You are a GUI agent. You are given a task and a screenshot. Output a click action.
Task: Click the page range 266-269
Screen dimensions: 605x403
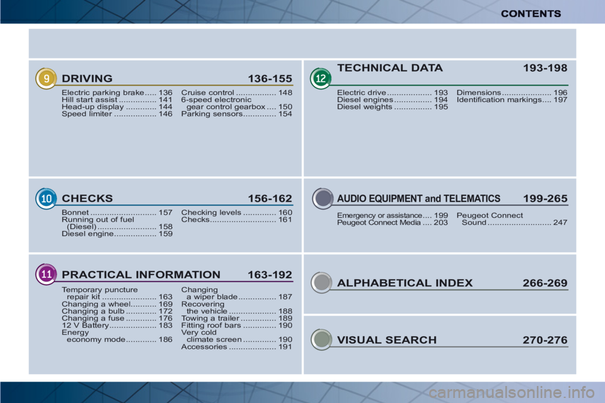(x=545, y=283)
